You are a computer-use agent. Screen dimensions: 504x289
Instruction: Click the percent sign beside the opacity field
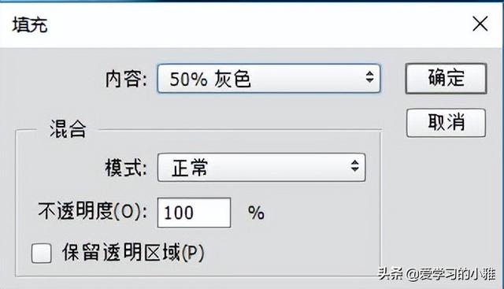pyautogui.click(x=256, y=213)
